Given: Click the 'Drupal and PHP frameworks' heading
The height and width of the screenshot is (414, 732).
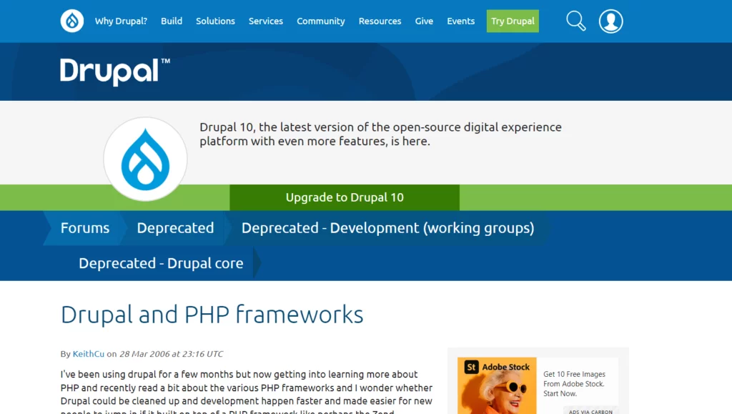Looking at the screenshot, I should coord(212,314).
